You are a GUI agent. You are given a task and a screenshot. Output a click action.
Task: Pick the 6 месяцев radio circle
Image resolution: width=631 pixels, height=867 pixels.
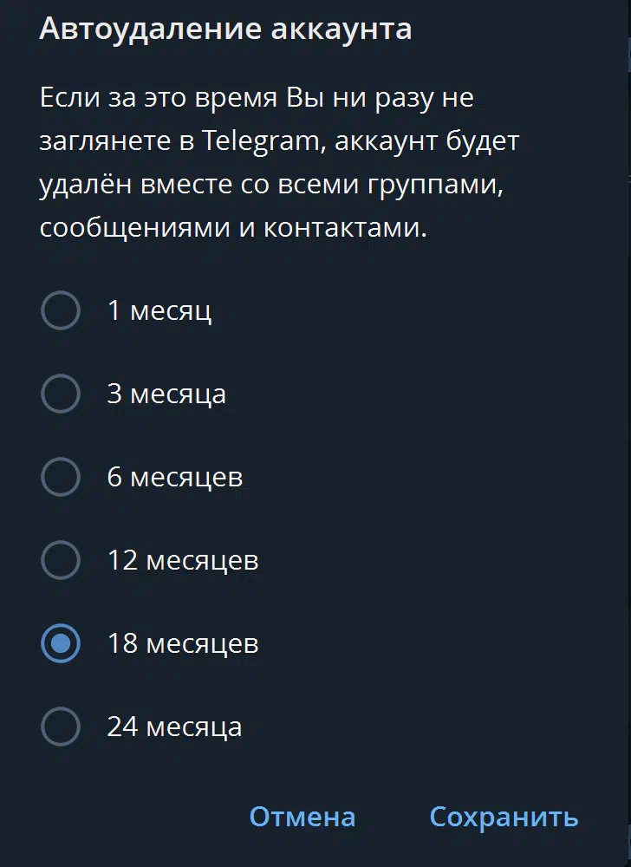pyautogui.click(x=61, y=477)
